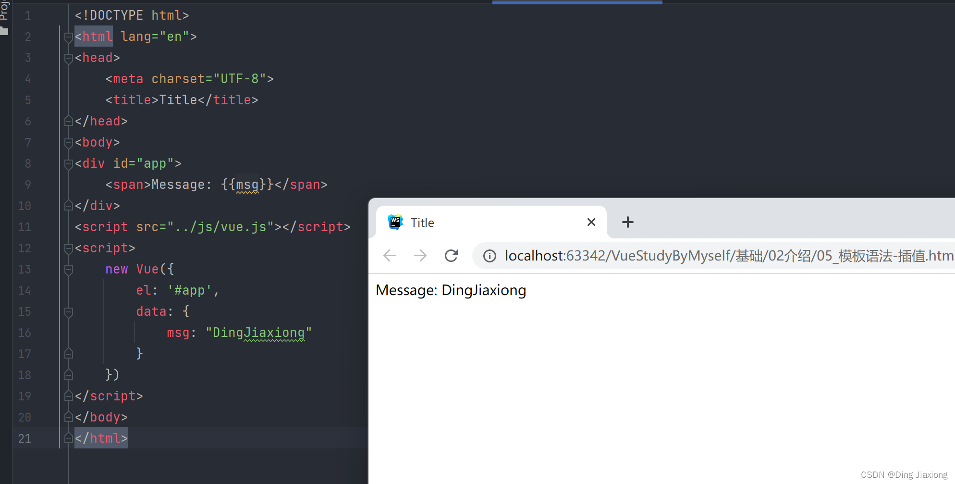Click the browser back arrow
The width and height of the screenshot is (955, 484).
pyautogui.click(x=390, y=256)
